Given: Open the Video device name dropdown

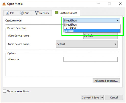Looking at the screenshot, I should pos(100,36).
